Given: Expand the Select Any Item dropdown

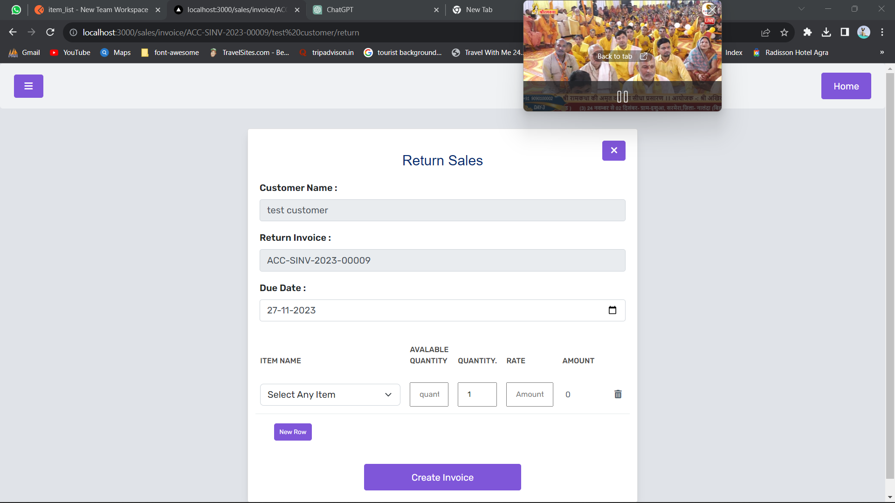Looking at the screenshot, I should tap(330, 394).
